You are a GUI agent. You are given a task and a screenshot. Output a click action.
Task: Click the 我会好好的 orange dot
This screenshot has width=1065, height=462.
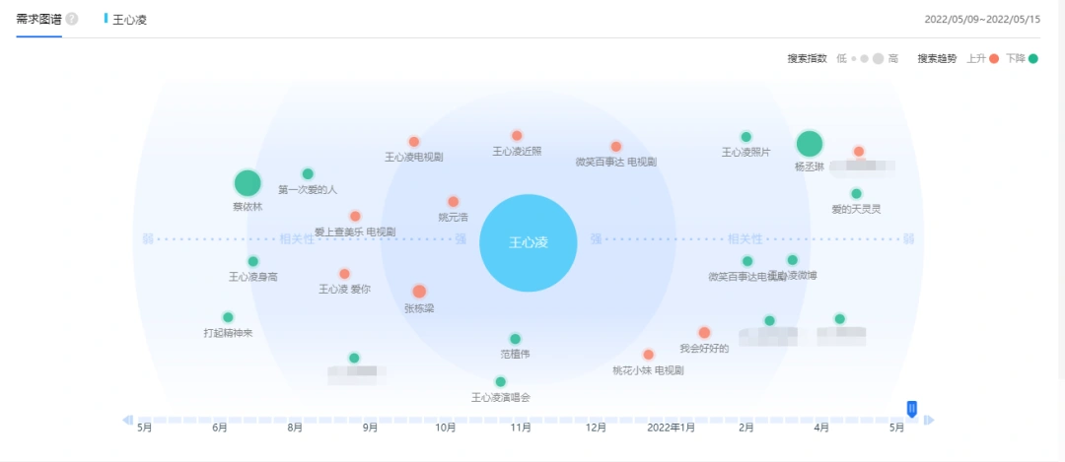point(704,333)
